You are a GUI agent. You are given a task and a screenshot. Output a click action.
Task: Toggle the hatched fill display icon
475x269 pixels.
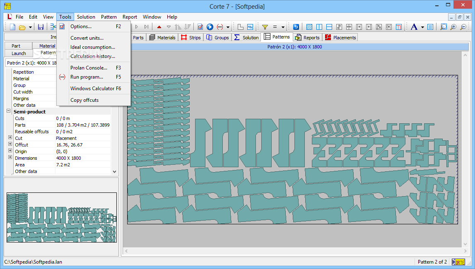[x=309, y=27]
